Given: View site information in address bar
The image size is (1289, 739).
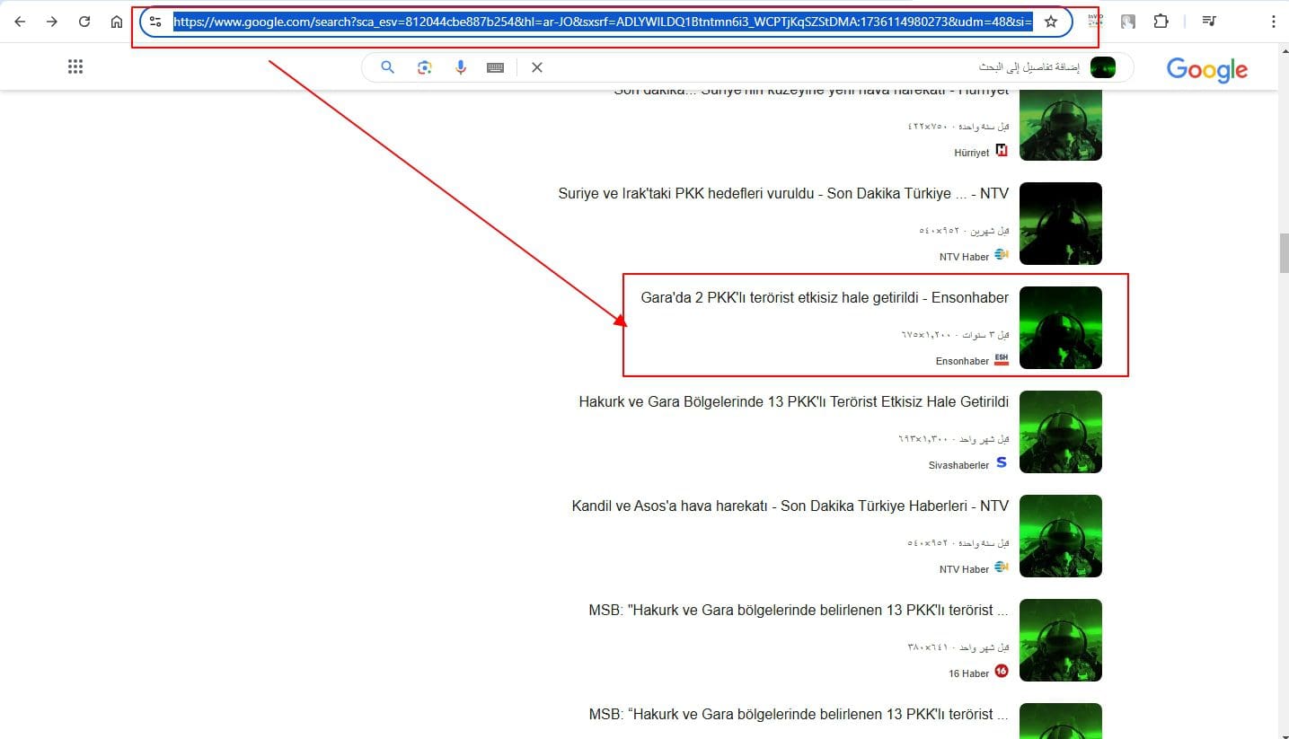Looking at the screenshot, I should [155, 22].
